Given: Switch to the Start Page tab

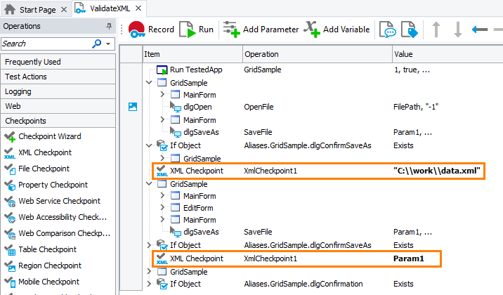Looking at the screenshot, I should pyautogui.click(x=33, y=8).
